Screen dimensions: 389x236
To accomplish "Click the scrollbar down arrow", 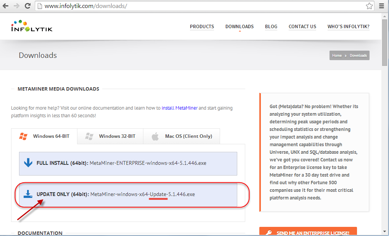I will 384,232.
